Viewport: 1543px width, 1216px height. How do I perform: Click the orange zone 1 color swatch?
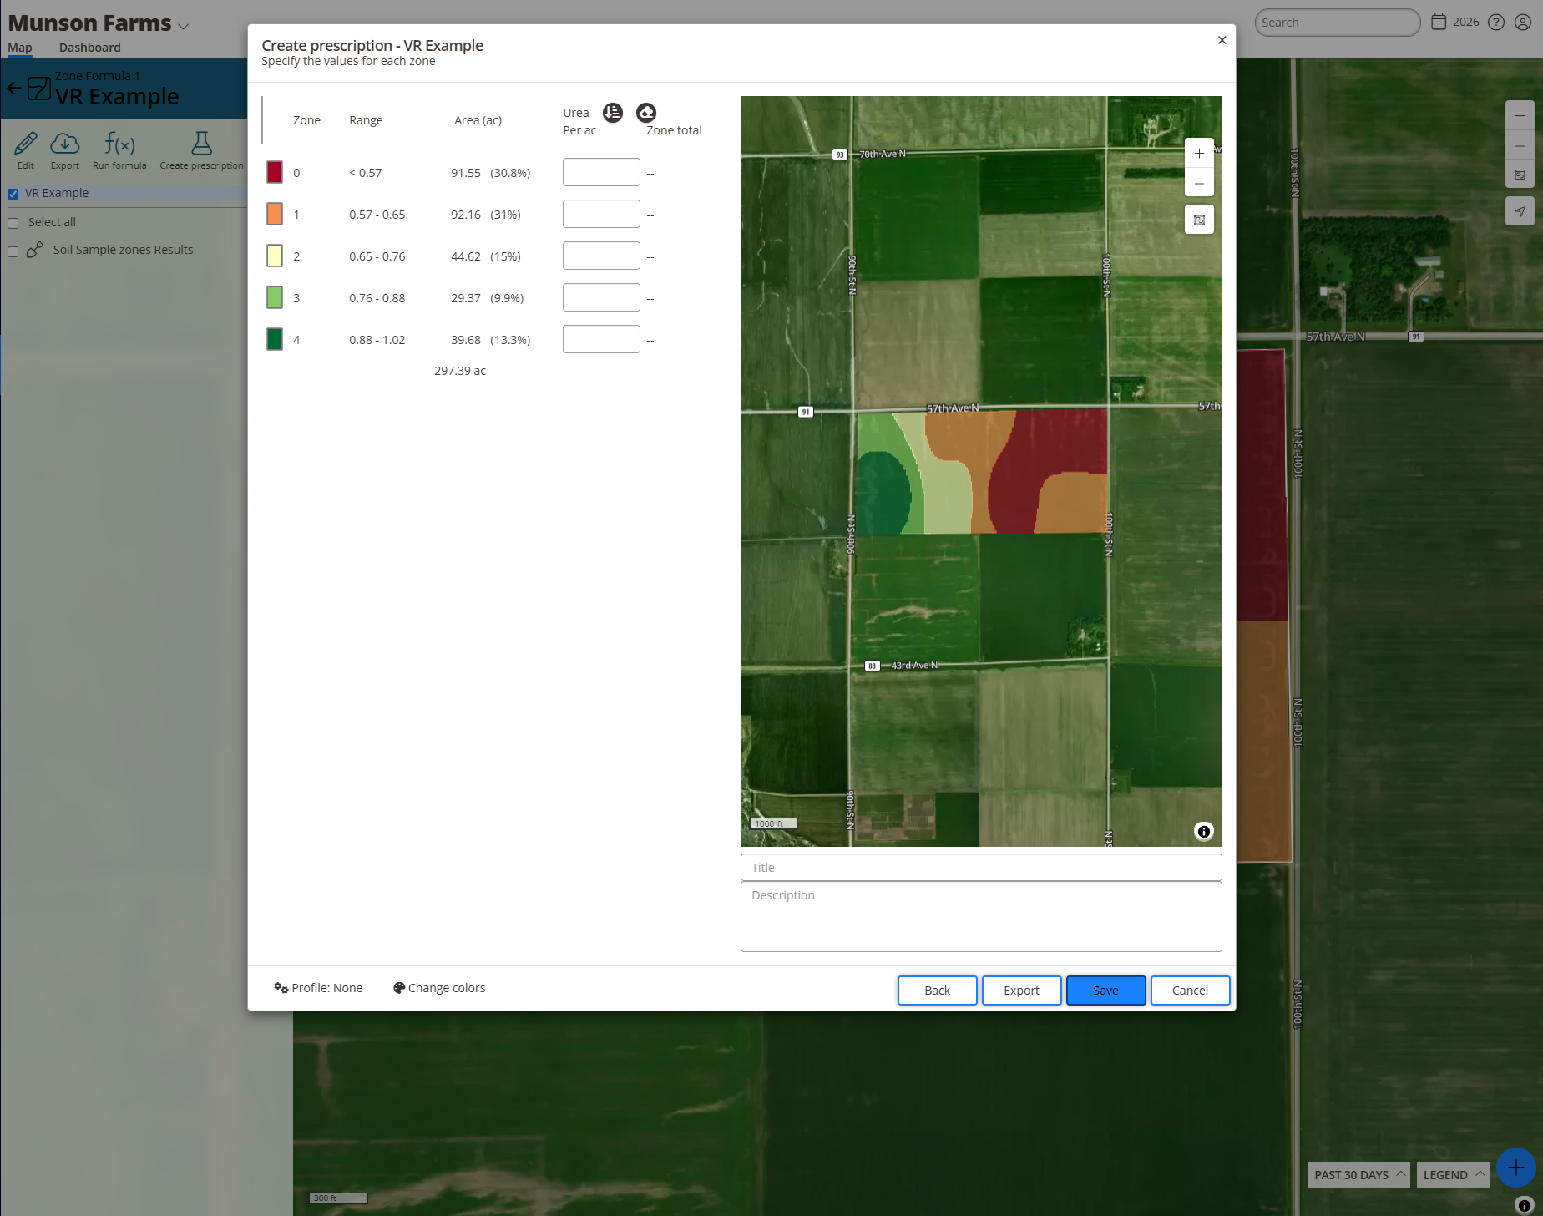pos(275,214)
